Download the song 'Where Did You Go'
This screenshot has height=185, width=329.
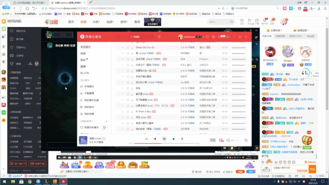pyautogui.click(x=132, y=48)
